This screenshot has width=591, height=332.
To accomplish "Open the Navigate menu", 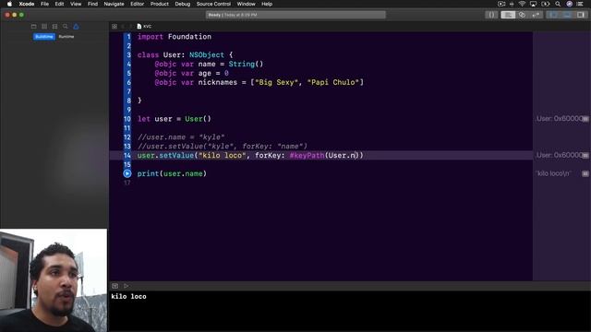I will click(114, 4).
